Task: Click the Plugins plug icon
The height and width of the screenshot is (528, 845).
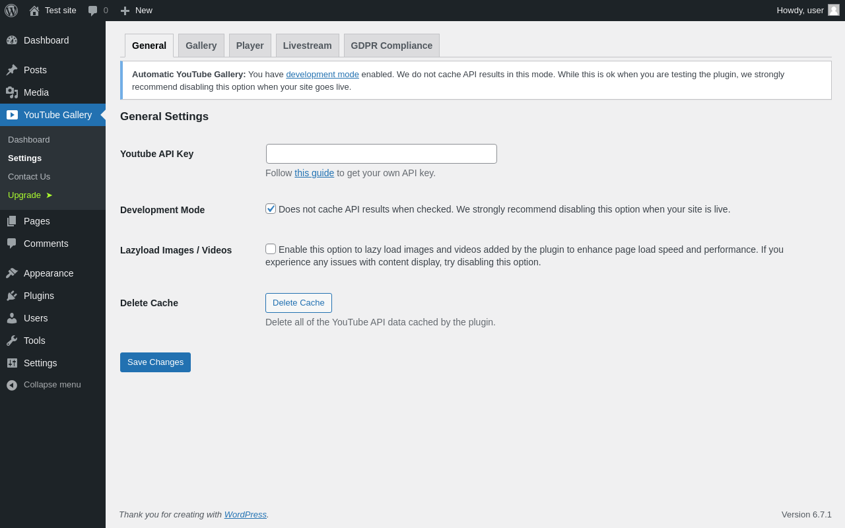Action: [12, 296]
